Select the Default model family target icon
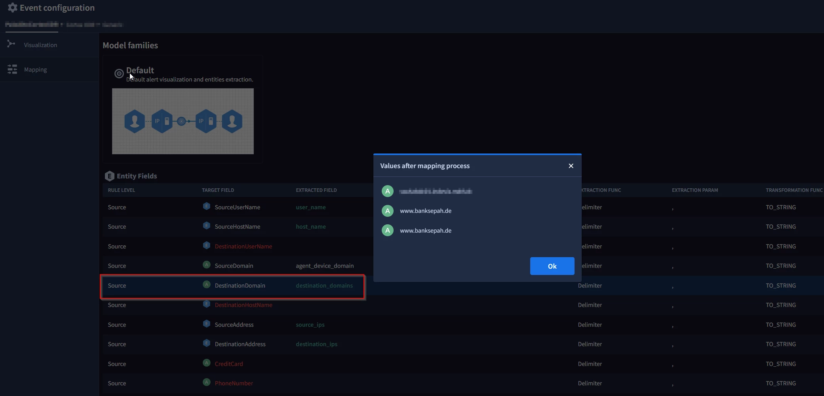Image resolution: width=824 pixels, height=396 pixels. point(119,74)
